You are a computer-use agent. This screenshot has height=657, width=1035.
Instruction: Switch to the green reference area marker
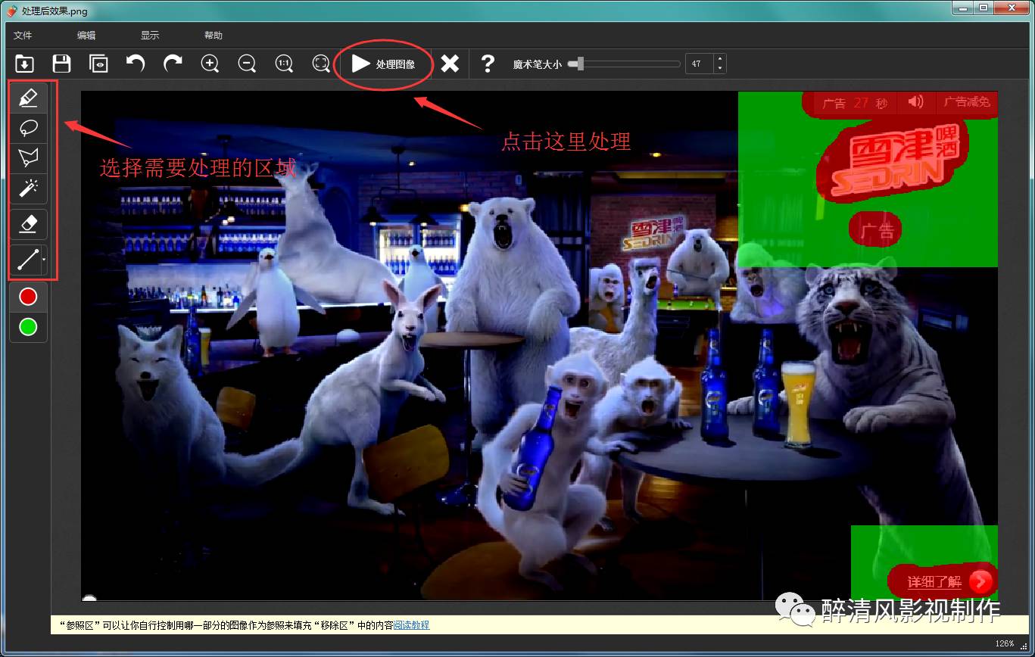pos(28,327)
